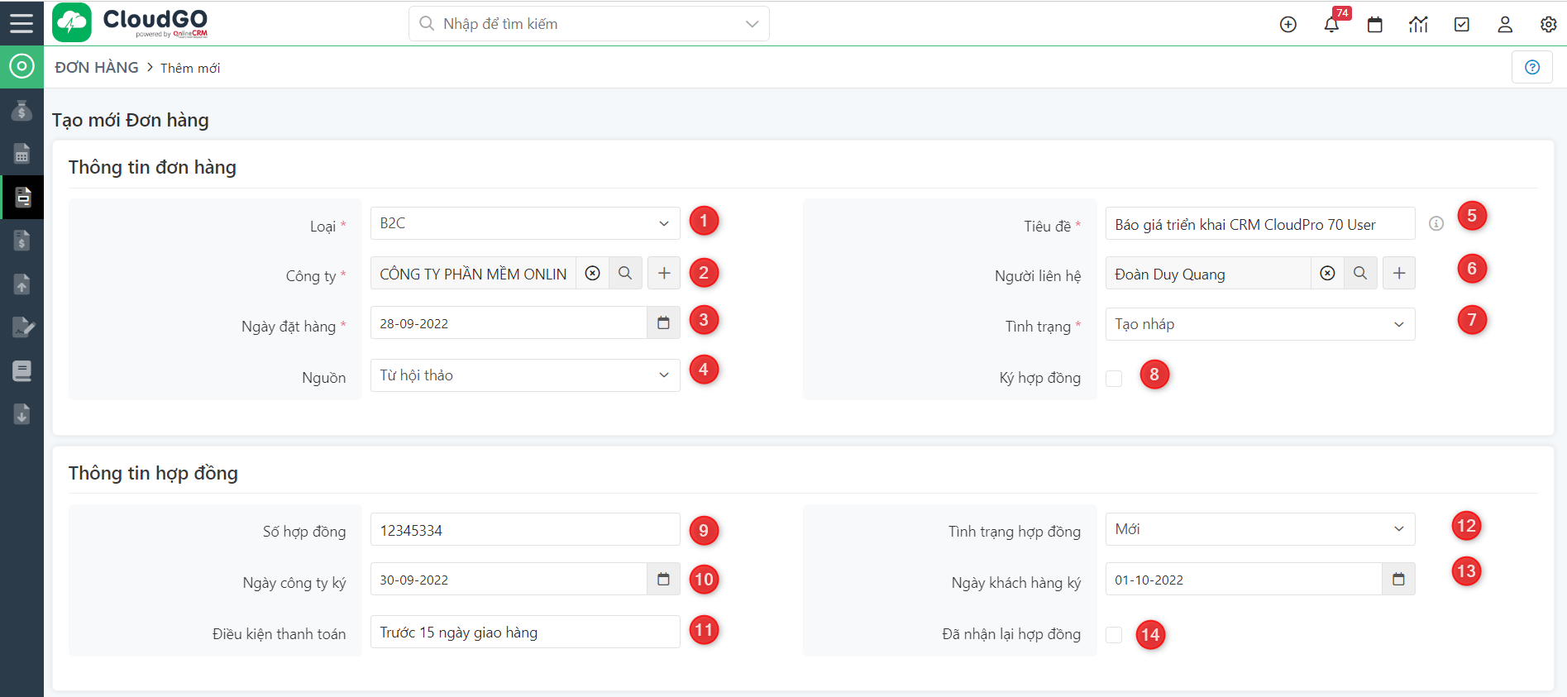Open the calendar icon in top bar
This screenshot has height=697, width=1567.
point(1375,25)
